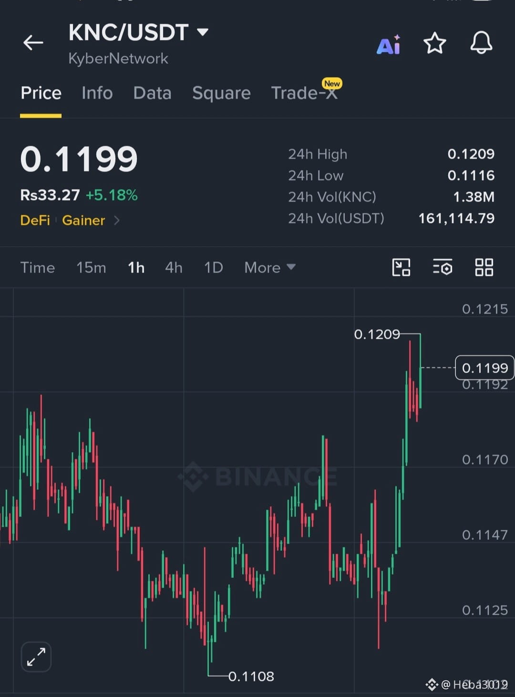This screenshot has width=515, height=697.
Task: Tap the 24h Low value 0.1116
Action: point(471,175)
